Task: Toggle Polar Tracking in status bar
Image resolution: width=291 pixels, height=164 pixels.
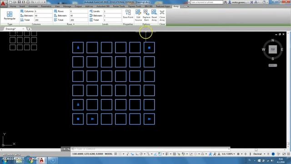Action: [x=141, y=154]
